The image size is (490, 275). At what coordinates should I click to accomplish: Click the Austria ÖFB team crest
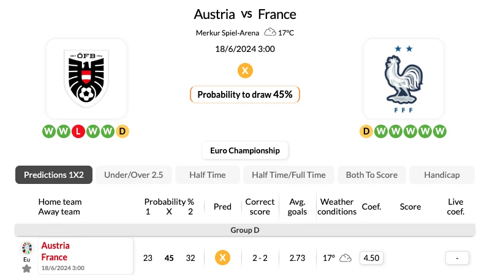coord(86,79)
